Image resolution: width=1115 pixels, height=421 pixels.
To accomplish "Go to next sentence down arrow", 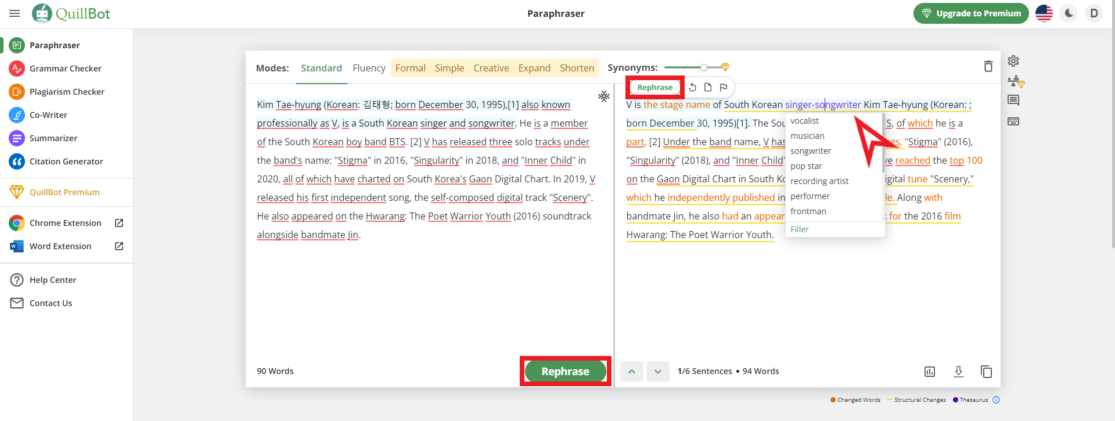I will click(657, 371).
